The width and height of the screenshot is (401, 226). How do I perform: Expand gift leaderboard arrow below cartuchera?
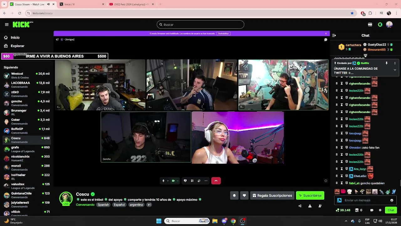pyautogui.click(x=365, y=56)
